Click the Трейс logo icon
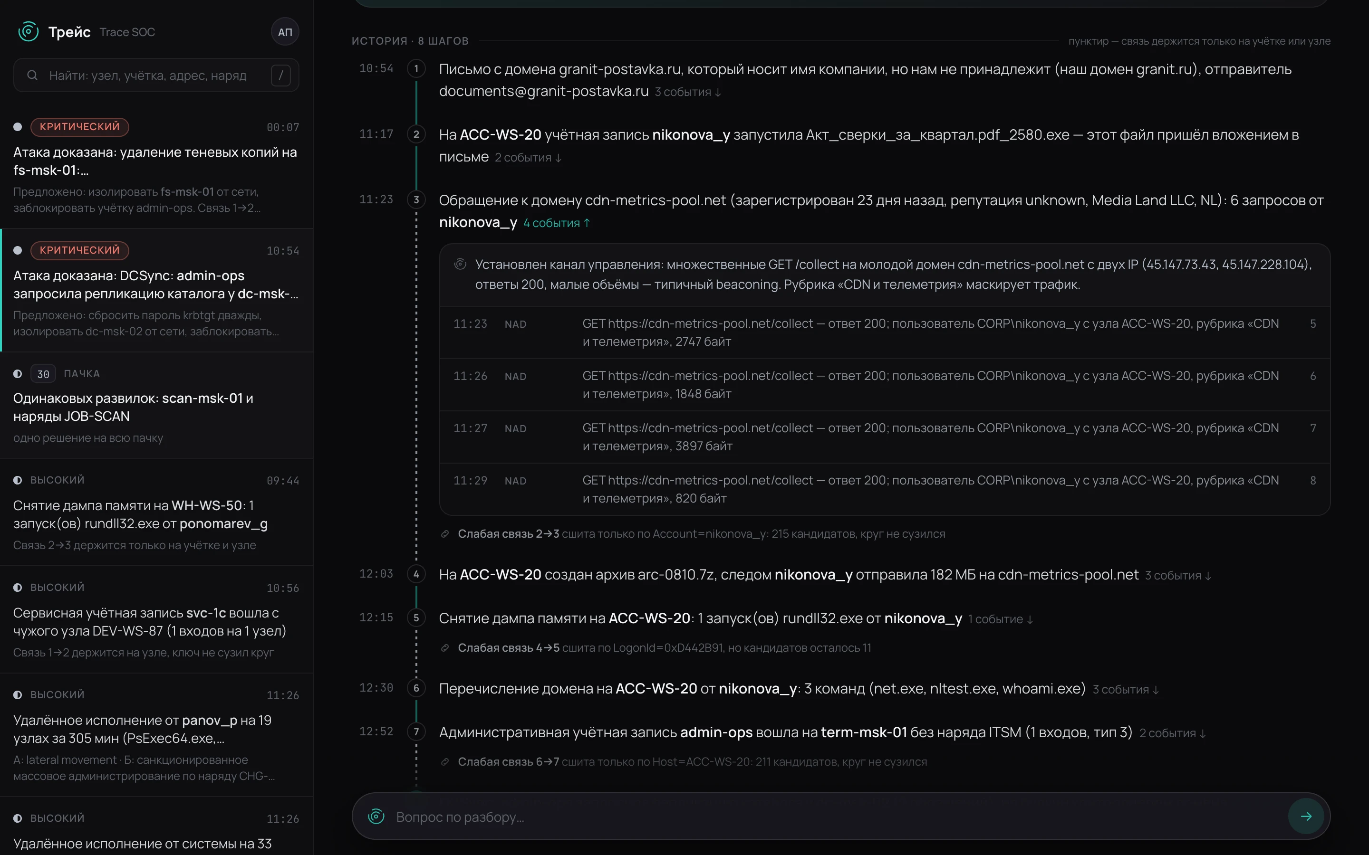The image size is (1369, 855). (29, 32)
